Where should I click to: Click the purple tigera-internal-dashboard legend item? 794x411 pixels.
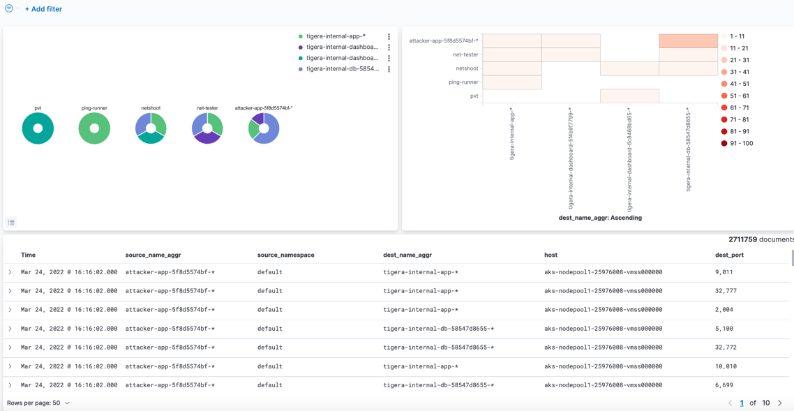point(341,47)
